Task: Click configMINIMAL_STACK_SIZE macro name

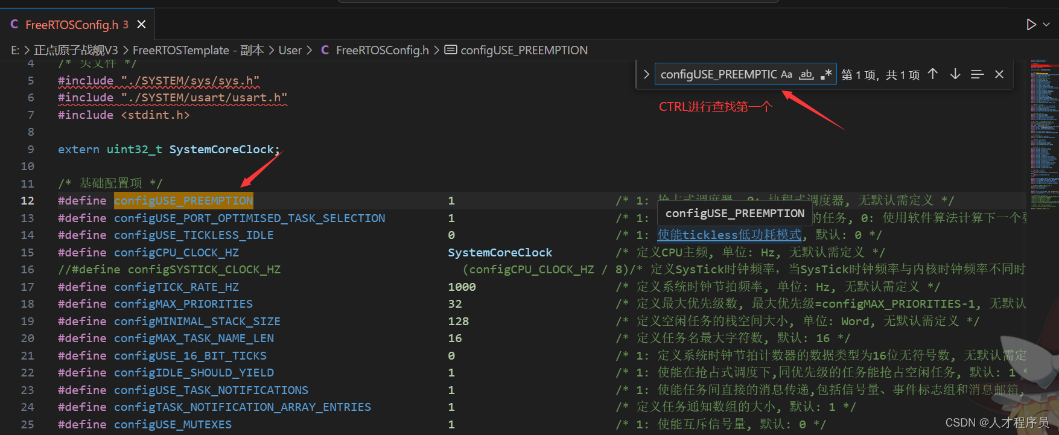Action: point(197,321)
